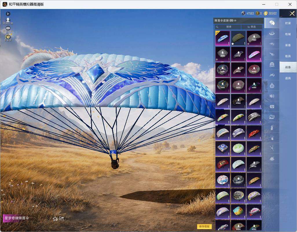The height and width of the screenshot is (232, 297).
Task: Maximize the 和平精英模拟器高清版 window
Action: click(277, 4)
